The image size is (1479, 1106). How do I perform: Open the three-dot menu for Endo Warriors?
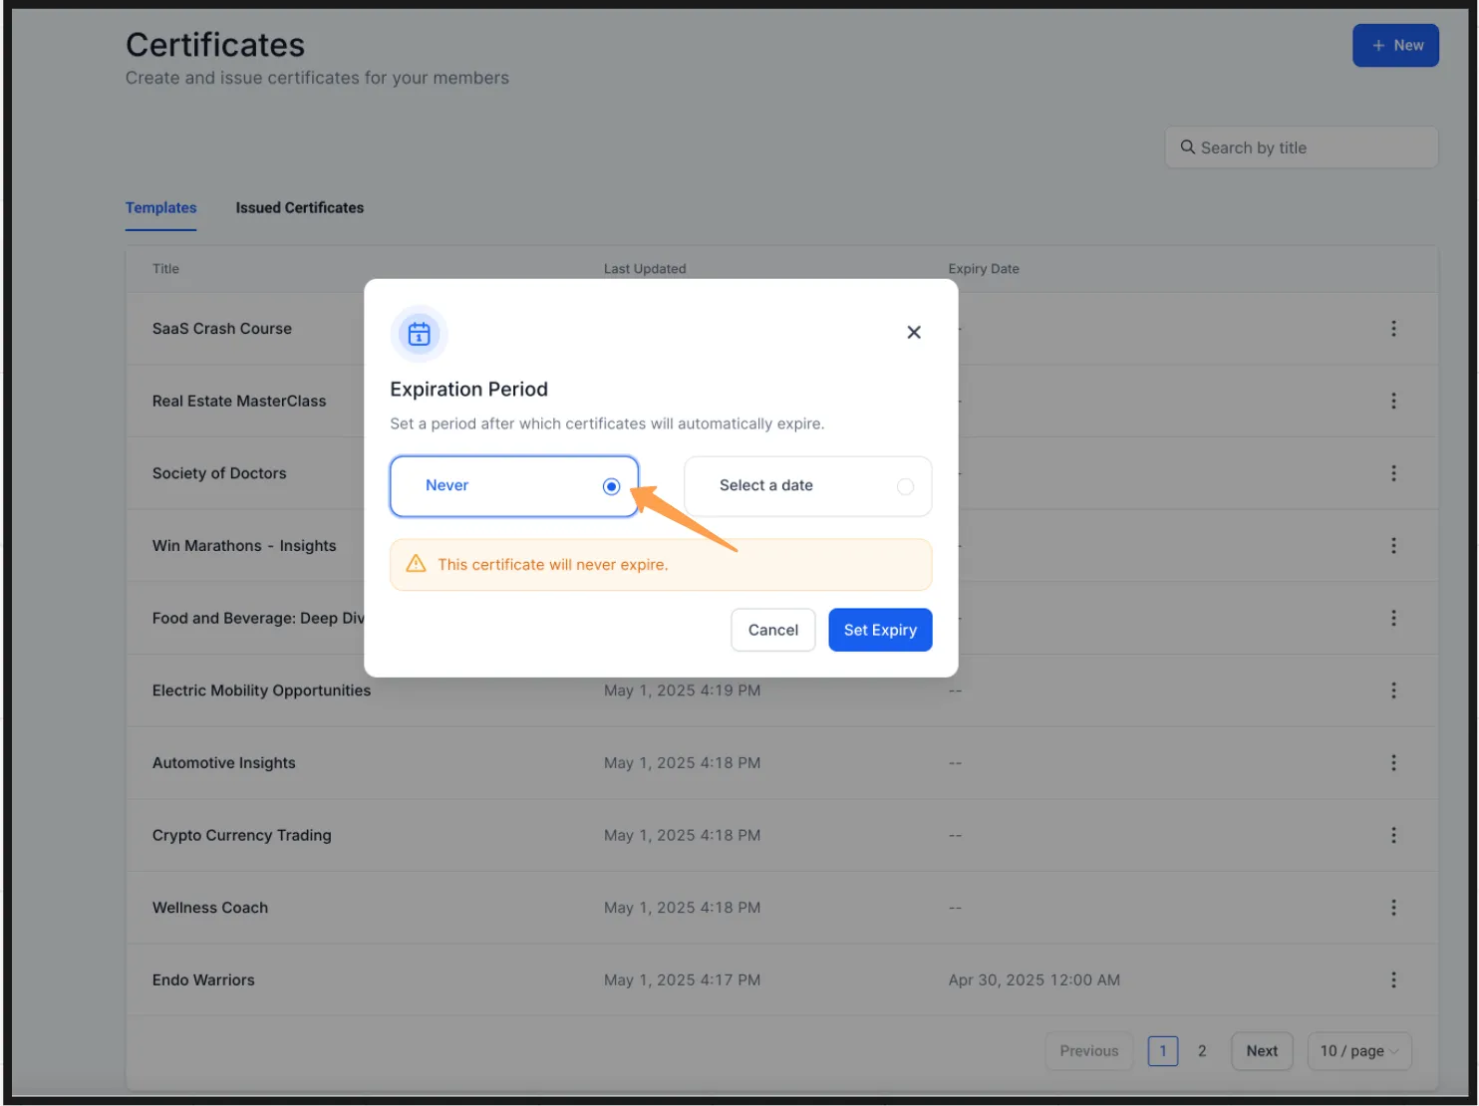pyautogui.click(x=1393, y=980)
